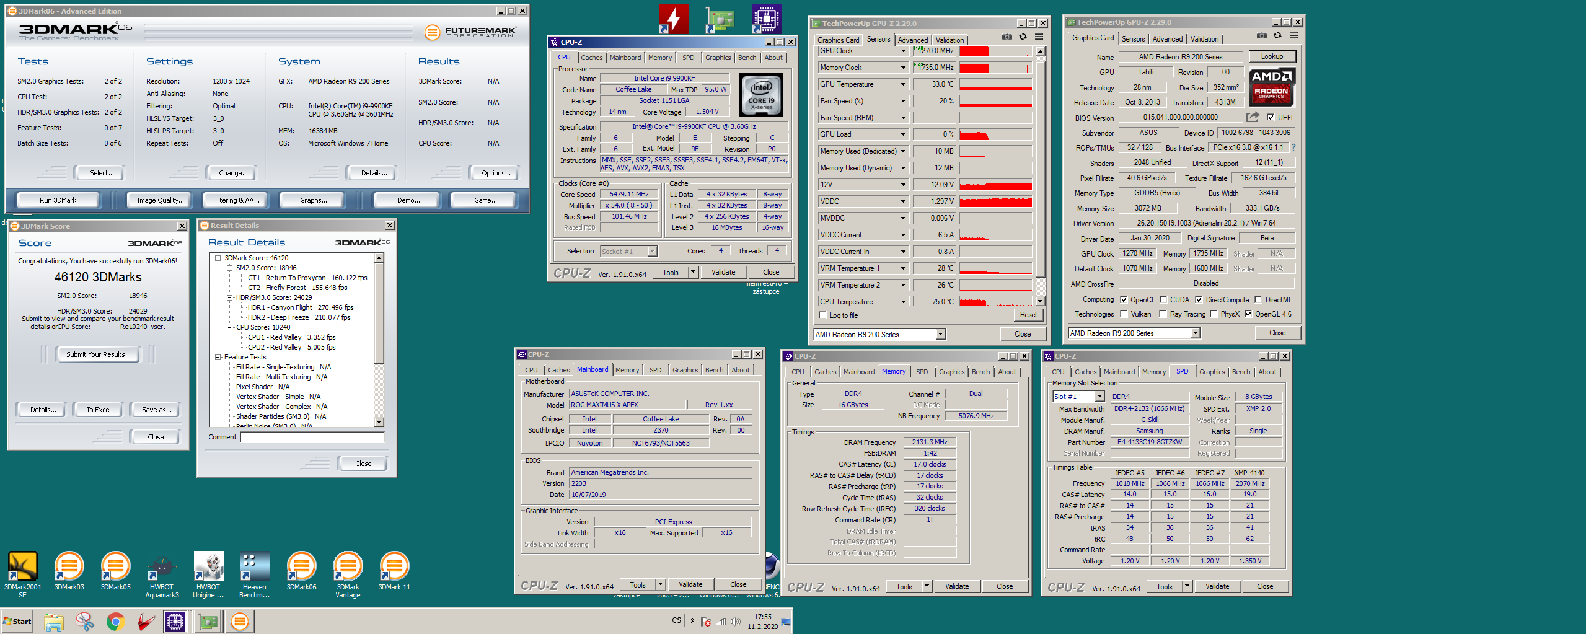
Task: Open Memory Clock sensor dropdown
Action: 903,68
